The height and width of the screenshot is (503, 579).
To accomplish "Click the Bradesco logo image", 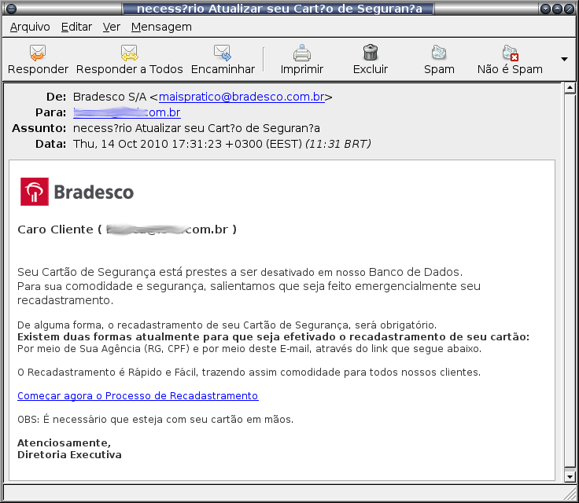I will pyautogui.click(x=77, y=192).
